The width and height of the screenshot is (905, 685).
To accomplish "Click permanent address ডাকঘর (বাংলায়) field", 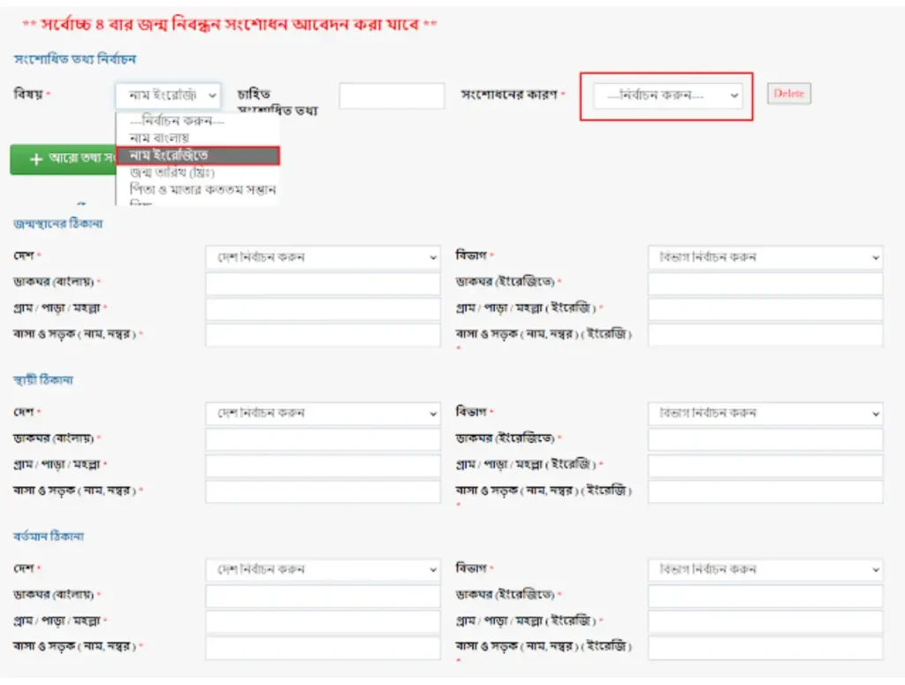I will pyautogui.click(x=323, y=440).
